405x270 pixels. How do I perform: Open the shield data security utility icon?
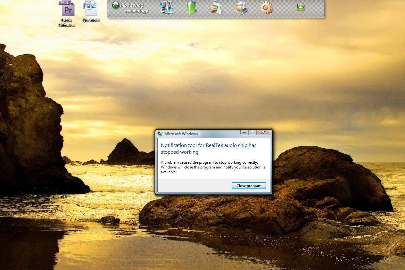[x=216, y=8]
